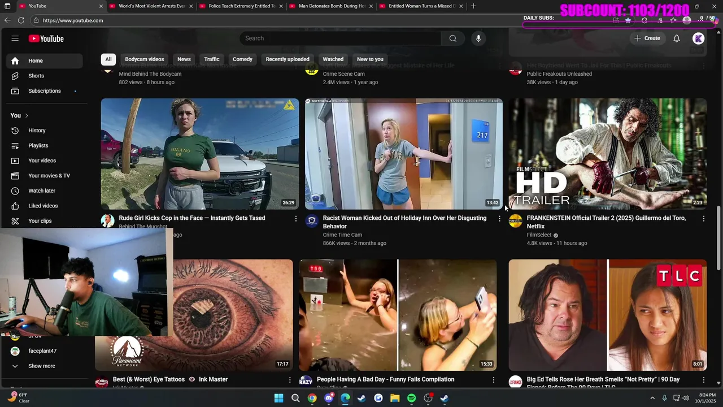
Task: Click the address bar URL
Action: [73, 20]
